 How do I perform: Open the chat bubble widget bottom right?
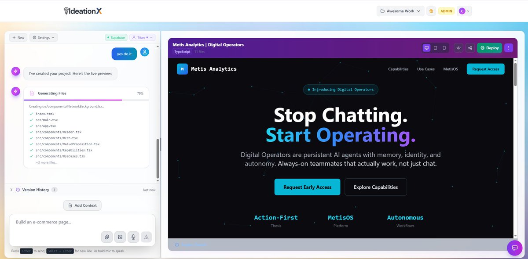(514, 248)
